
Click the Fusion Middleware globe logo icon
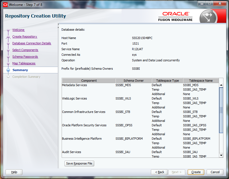(208, 16)
